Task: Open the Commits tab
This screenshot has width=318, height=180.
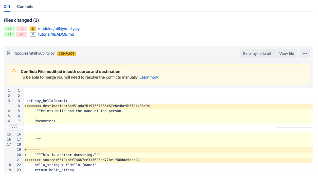Action: (x=25, y=7)
